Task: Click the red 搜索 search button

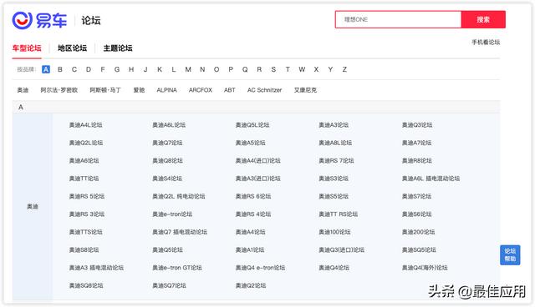Action: [483, 19]
